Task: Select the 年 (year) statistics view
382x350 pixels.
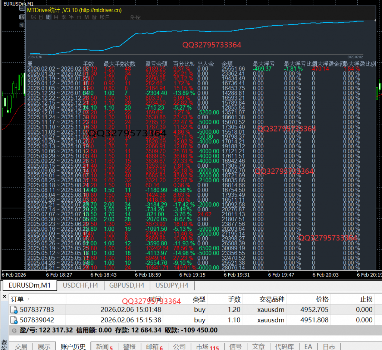Action: pos(71,17)
